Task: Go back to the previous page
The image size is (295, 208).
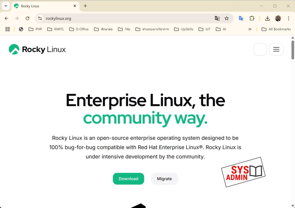Action: pyautogui.click(x=7, y=18)
